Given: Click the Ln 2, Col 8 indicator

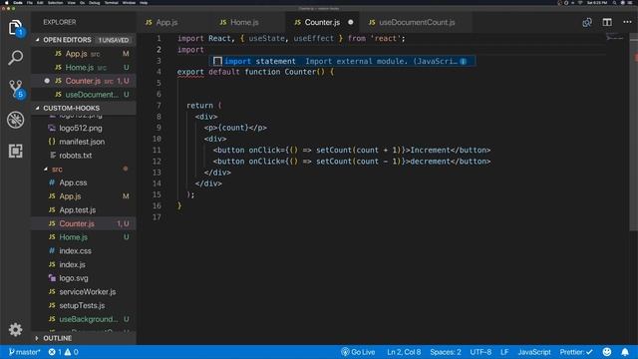Looking at the screenshot, I should pyautogui.click(x=404, y=352).
